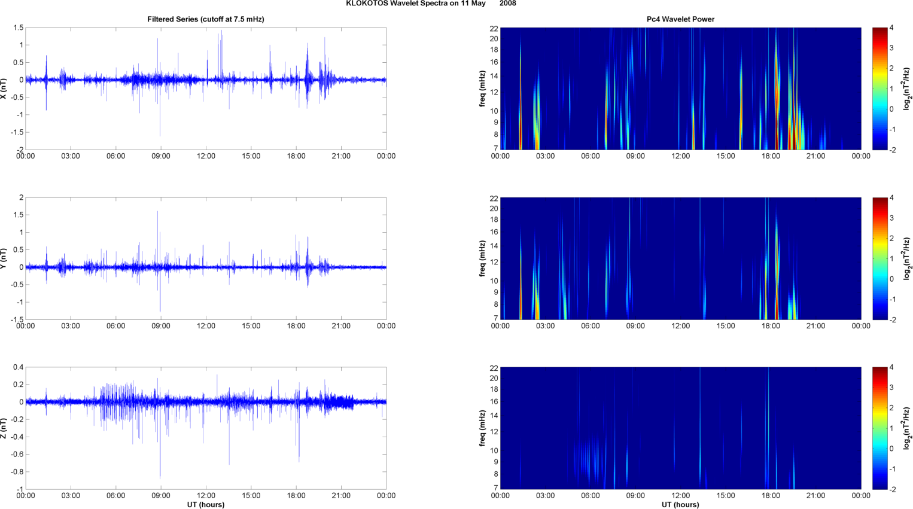Image resolution: width=913 pixels, height=509 pixels.
Task: Click inside the Y component time series plot
Action: pos(205,258)
